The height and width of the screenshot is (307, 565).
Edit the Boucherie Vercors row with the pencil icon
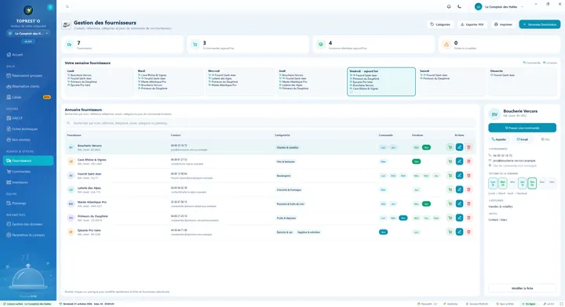459,147
